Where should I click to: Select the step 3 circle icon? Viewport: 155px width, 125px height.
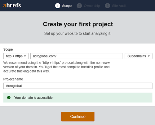[108, 6]
